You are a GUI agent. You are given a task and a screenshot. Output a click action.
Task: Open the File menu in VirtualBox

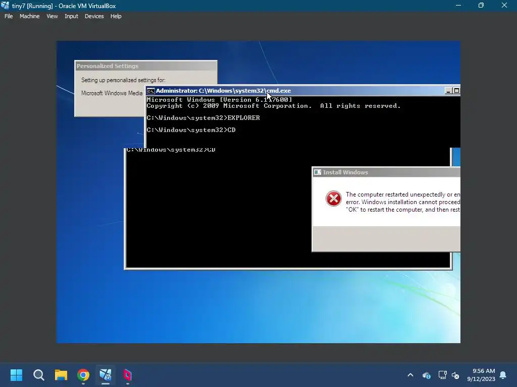(x=9, y=16)
